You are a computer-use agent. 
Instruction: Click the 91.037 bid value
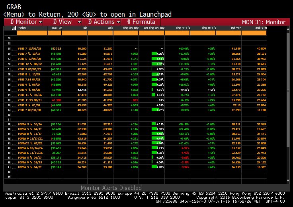click(x=82, y=125)
